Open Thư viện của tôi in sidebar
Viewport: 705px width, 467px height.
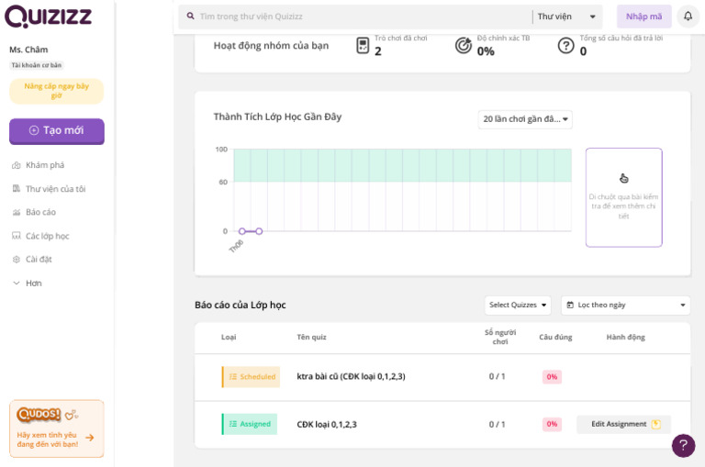(x=55, y=189)
